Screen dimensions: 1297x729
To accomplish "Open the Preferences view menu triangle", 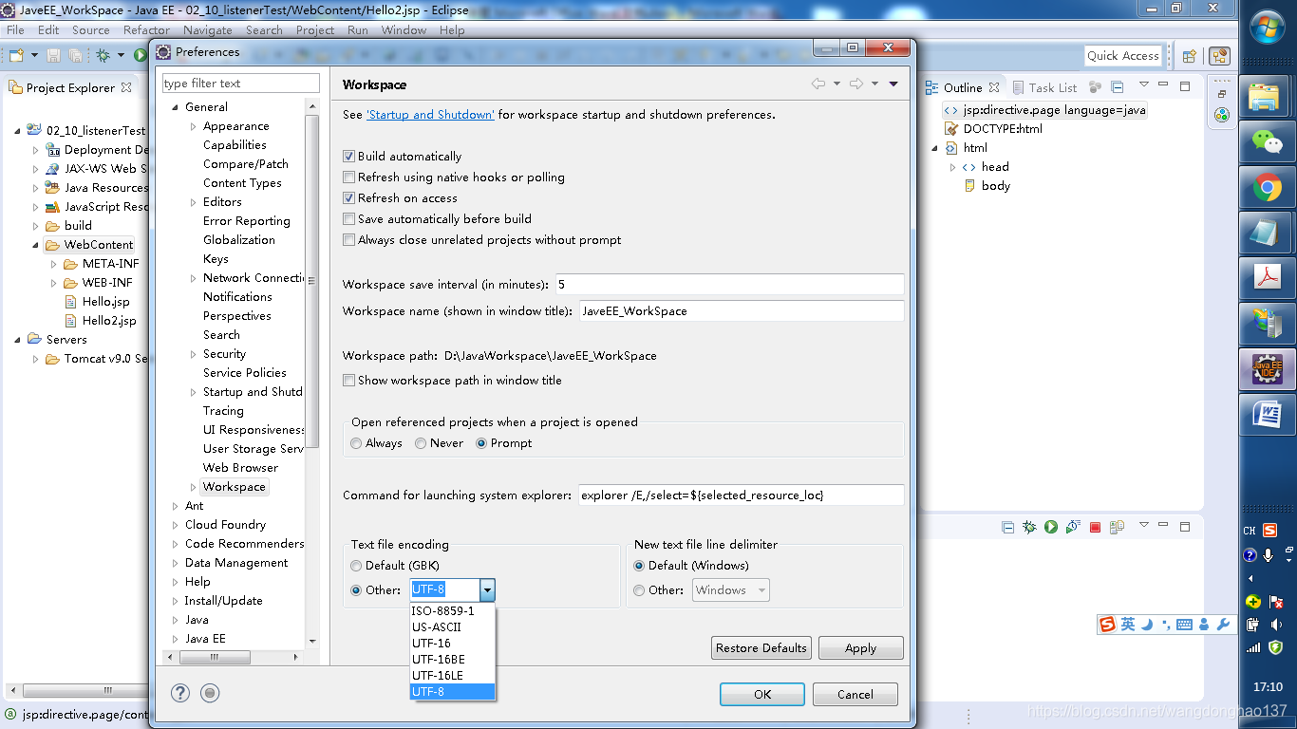I will [x=893, y=84].
